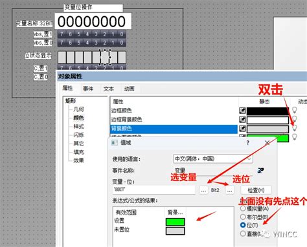Screen dimensions: 307x247
Task: Switch to the 文本 tab
Action: click(109, 89)
